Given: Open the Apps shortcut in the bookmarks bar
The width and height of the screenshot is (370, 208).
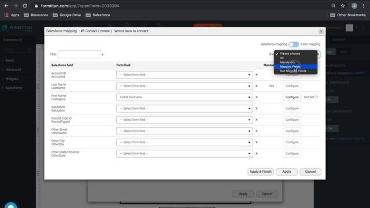Looking at the screenshot, I should [12, 15].
